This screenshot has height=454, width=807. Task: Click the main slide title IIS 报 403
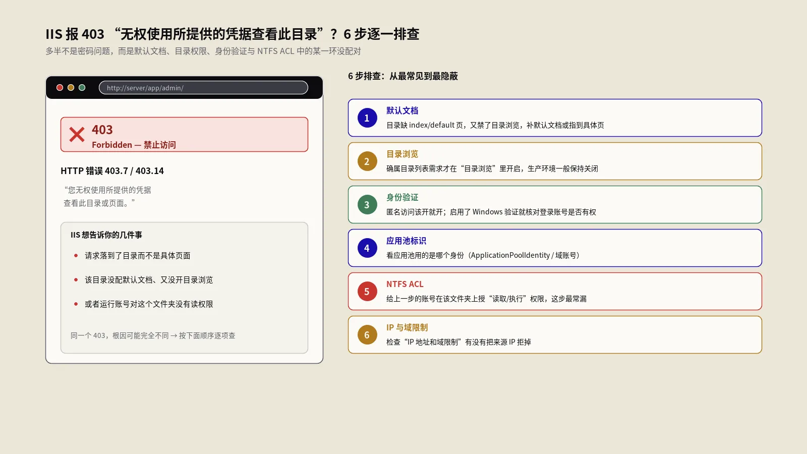pos(233,34)
